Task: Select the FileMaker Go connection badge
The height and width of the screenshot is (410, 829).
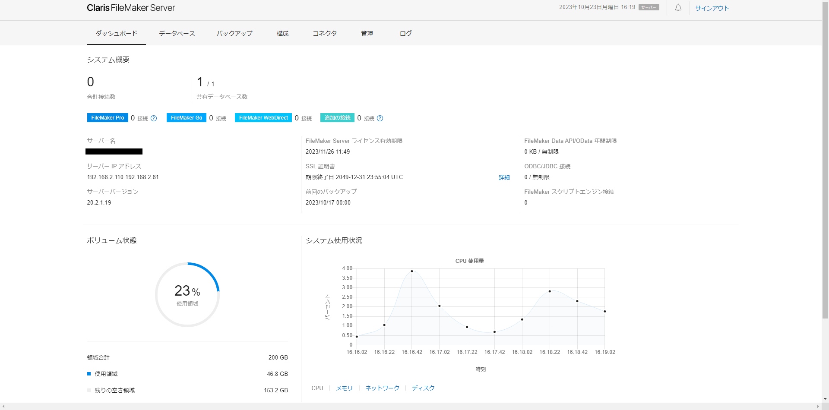Action: 186,118
